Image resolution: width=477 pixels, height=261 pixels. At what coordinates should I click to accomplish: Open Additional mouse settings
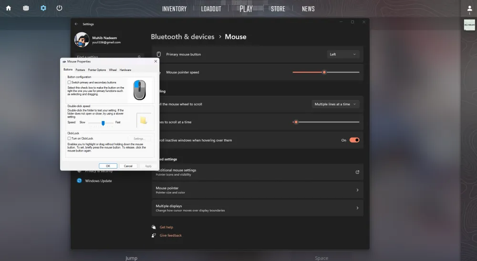click(258, 172)
